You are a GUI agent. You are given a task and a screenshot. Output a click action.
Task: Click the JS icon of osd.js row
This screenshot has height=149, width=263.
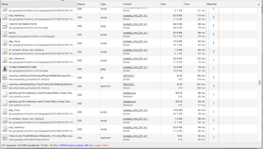(x=5, y=34)
